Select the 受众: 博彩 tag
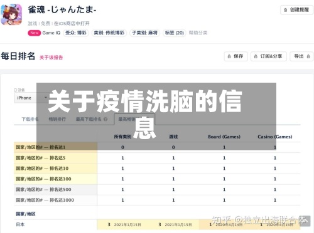 (76, 33)
